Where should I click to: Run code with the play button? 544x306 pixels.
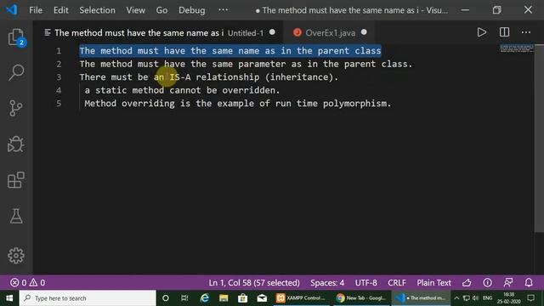pos(482,32)
